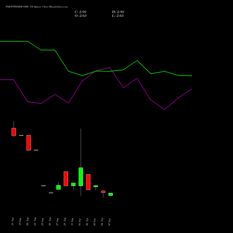The image size is (233, 233).
Task: Click the '20 Aug' date axis label
Action: [27, 222]
